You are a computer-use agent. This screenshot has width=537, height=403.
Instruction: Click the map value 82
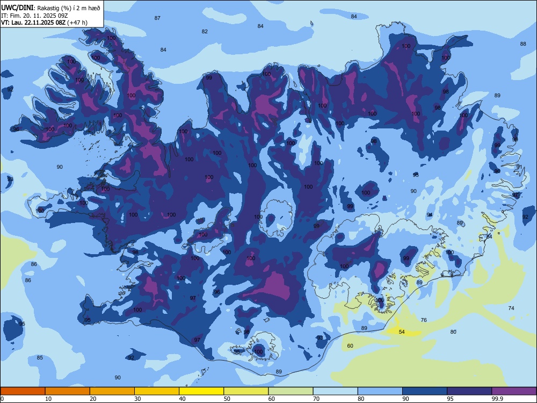coord(205,31)
